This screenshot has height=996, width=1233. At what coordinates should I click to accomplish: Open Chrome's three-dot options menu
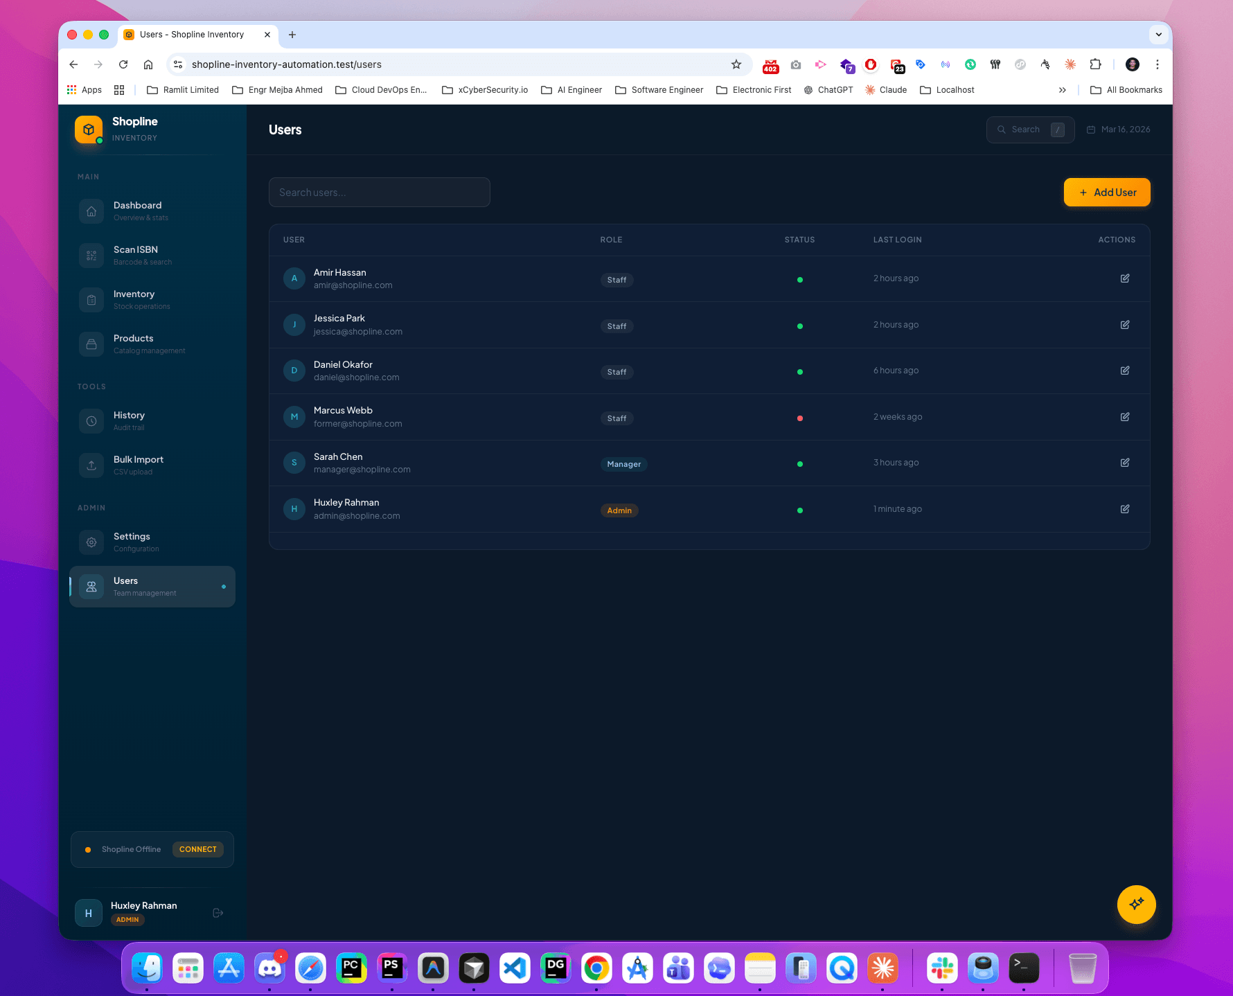[1157, 64]
